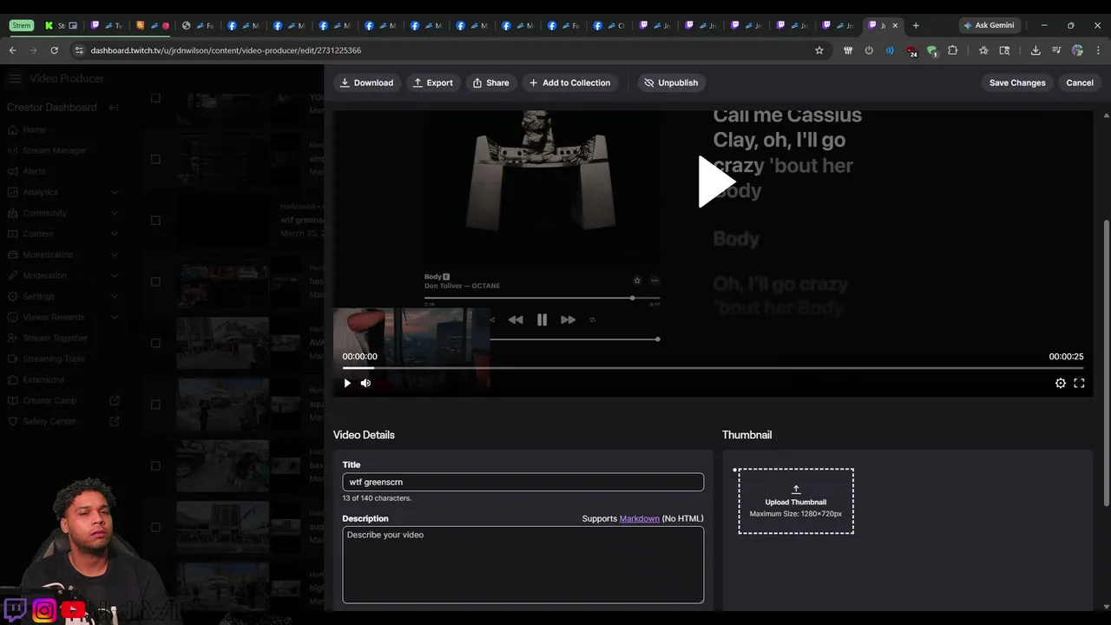This screenshot has height=625, width=1111.
Task: Check the 'wtf greens' video row checkbox
Action: pyautogui.click(x=155, y=220)
